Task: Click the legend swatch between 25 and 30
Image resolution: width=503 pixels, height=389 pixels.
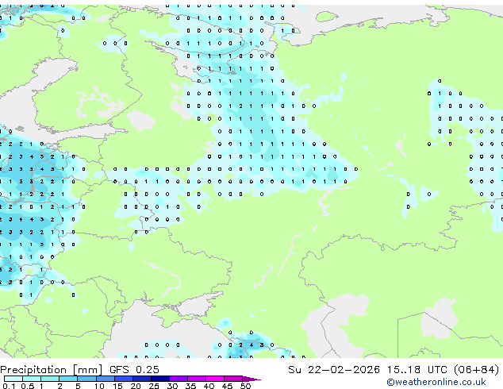Action: pos(159,379)
